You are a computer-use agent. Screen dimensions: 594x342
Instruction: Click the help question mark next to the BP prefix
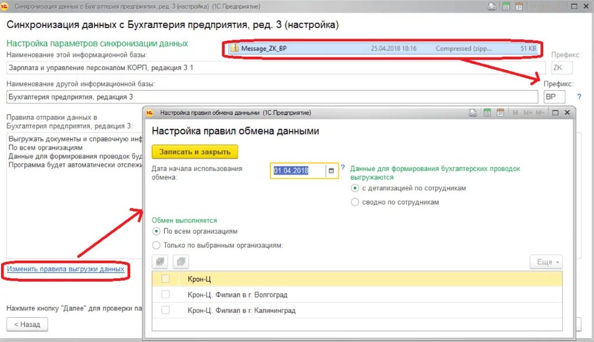579,97
